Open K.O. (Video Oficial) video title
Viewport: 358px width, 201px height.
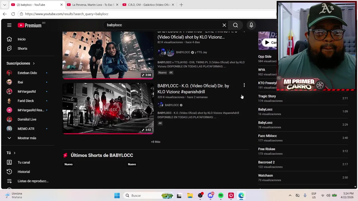[x=193, y=89]
